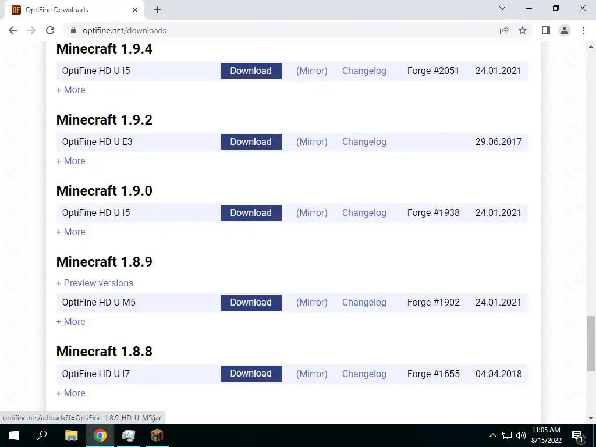Expand More versions under Minecraft 1.8.9
596x447 pixels.
70,321
